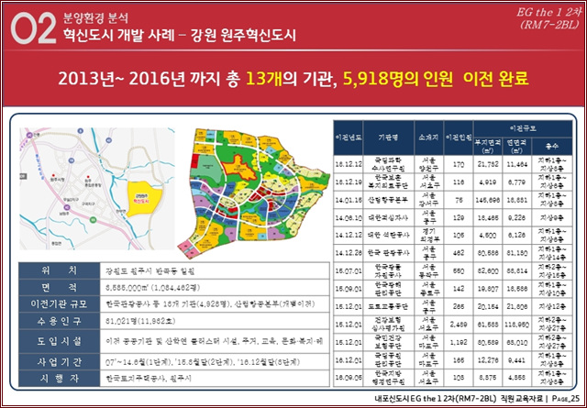Click the "서울 동작구" location cell
Image resolution: width=587 pixels, height=408 pixels.
pyautogui.click(x=428, y=271)
